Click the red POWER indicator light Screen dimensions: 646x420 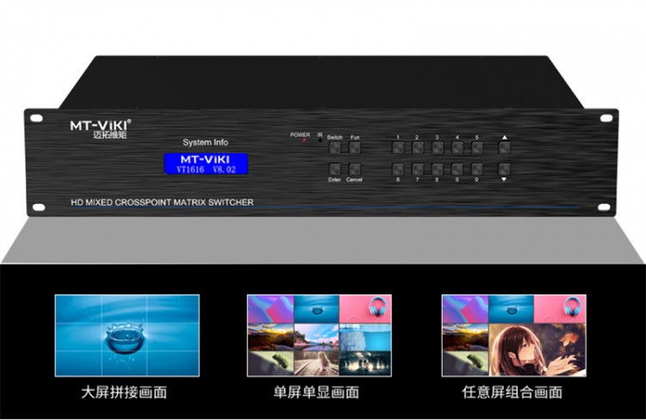pos(304,140)
